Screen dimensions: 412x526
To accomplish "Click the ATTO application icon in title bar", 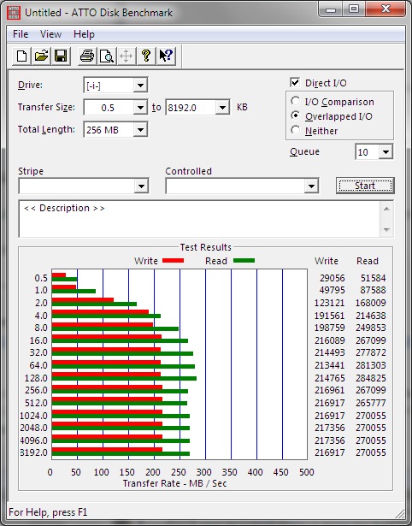I will pos(14,13).
